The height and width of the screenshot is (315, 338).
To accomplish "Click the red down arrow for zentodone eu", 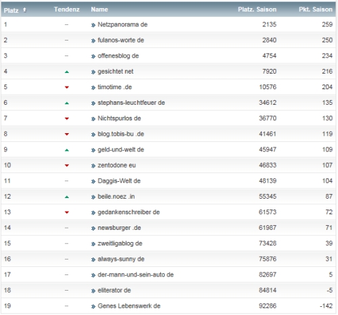I will (67, 166).
